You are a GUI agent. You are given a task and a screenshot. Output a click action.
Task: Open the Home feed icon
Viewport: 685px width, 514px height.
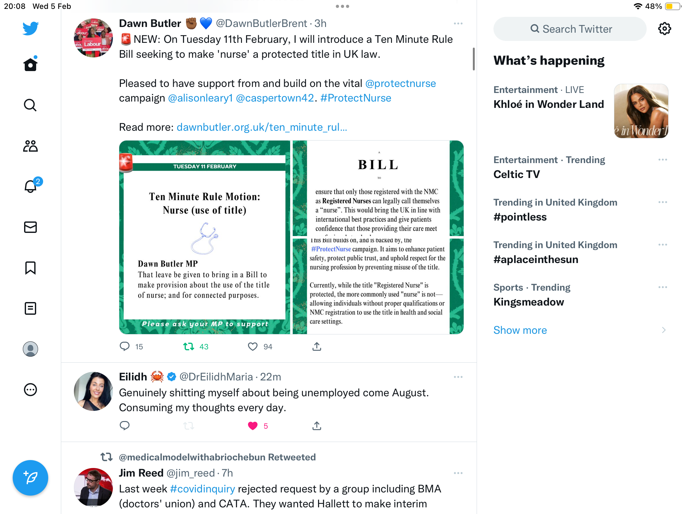(30, 64)
